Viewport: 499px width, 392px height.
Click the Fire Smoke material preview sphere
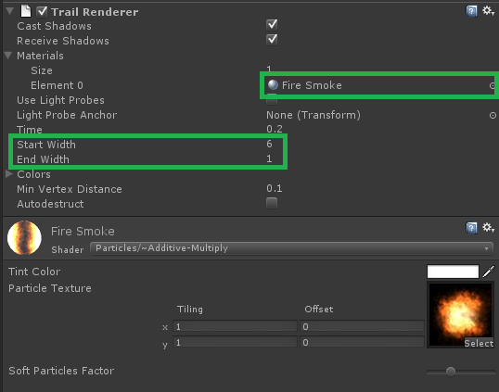(x=24, y=238)
